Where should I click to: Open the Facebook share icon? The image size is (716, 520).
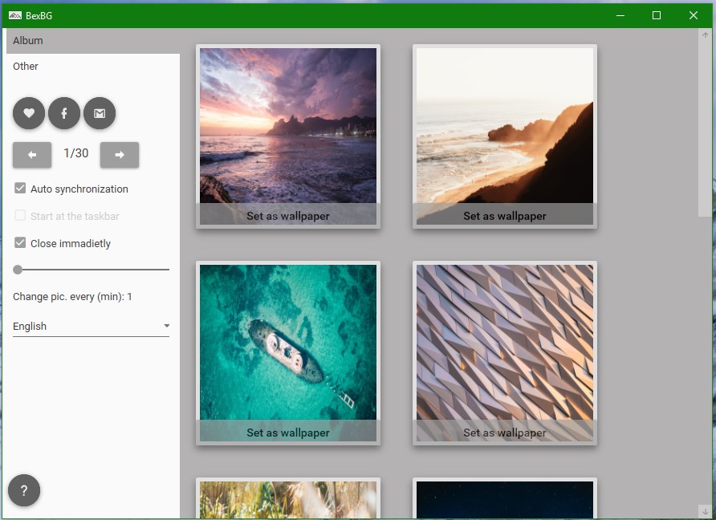pyautogui.click(x=64, y=113)
